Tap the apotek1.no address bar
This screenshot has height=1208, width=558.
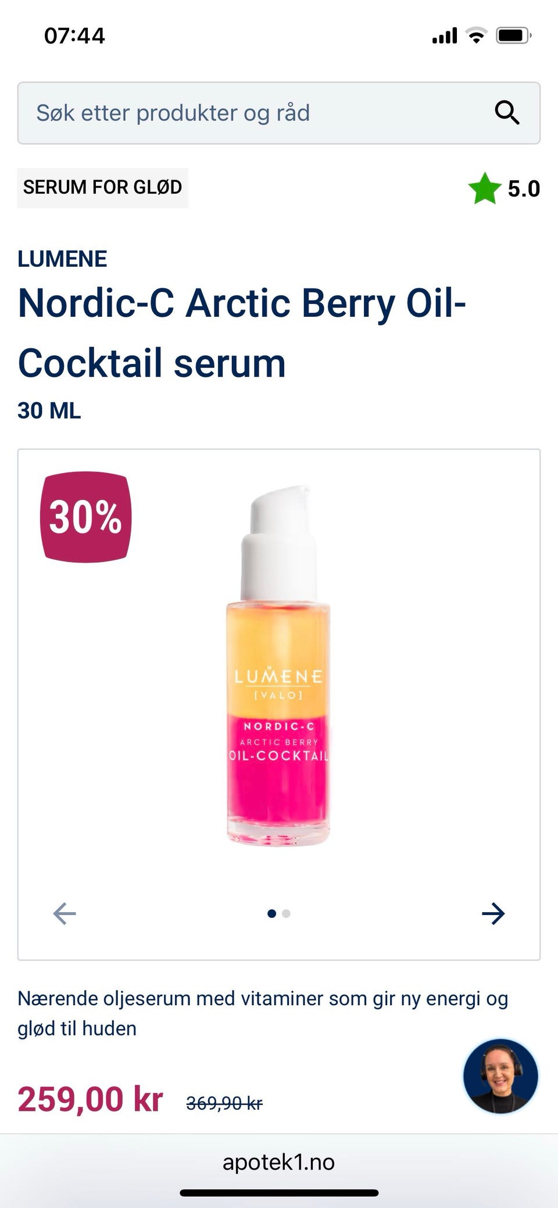point(279,1162)
